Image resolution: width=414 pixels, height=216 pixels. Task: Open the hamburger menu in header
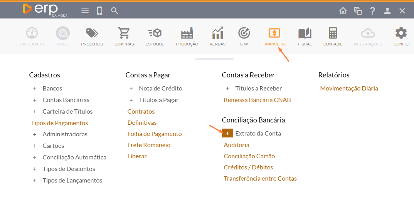point(85,11)
